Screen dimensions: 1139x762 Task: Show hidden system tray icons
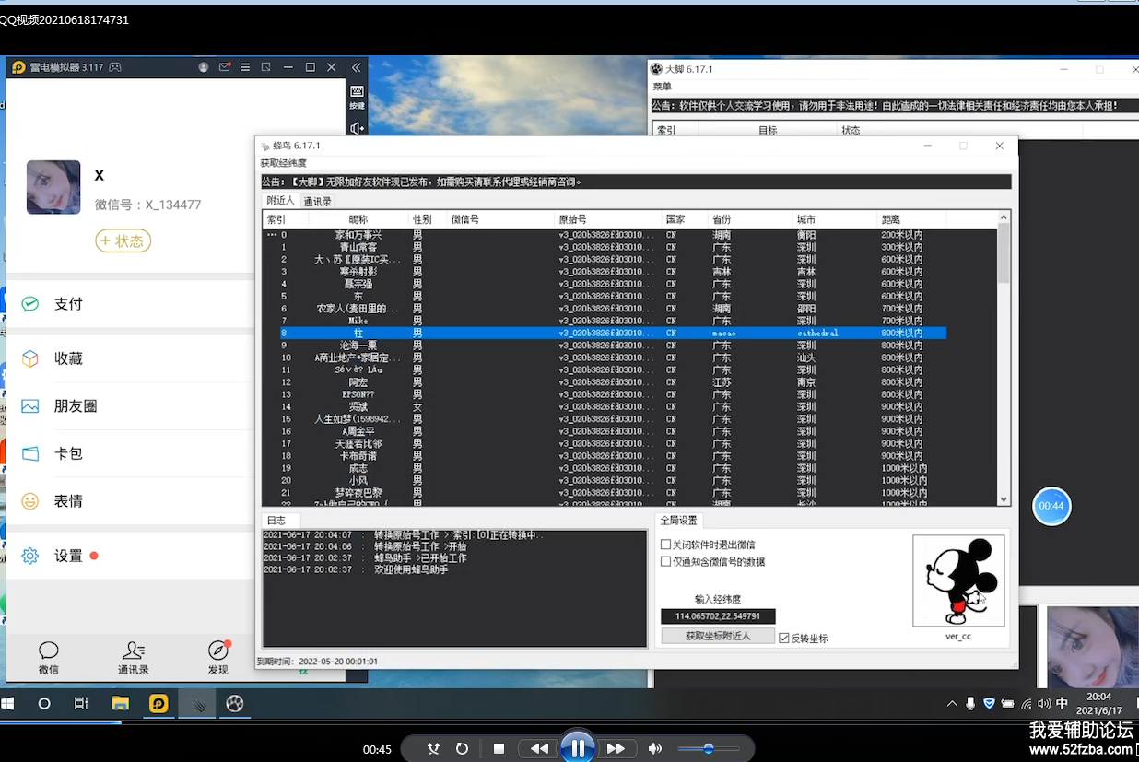coord(952,704)
